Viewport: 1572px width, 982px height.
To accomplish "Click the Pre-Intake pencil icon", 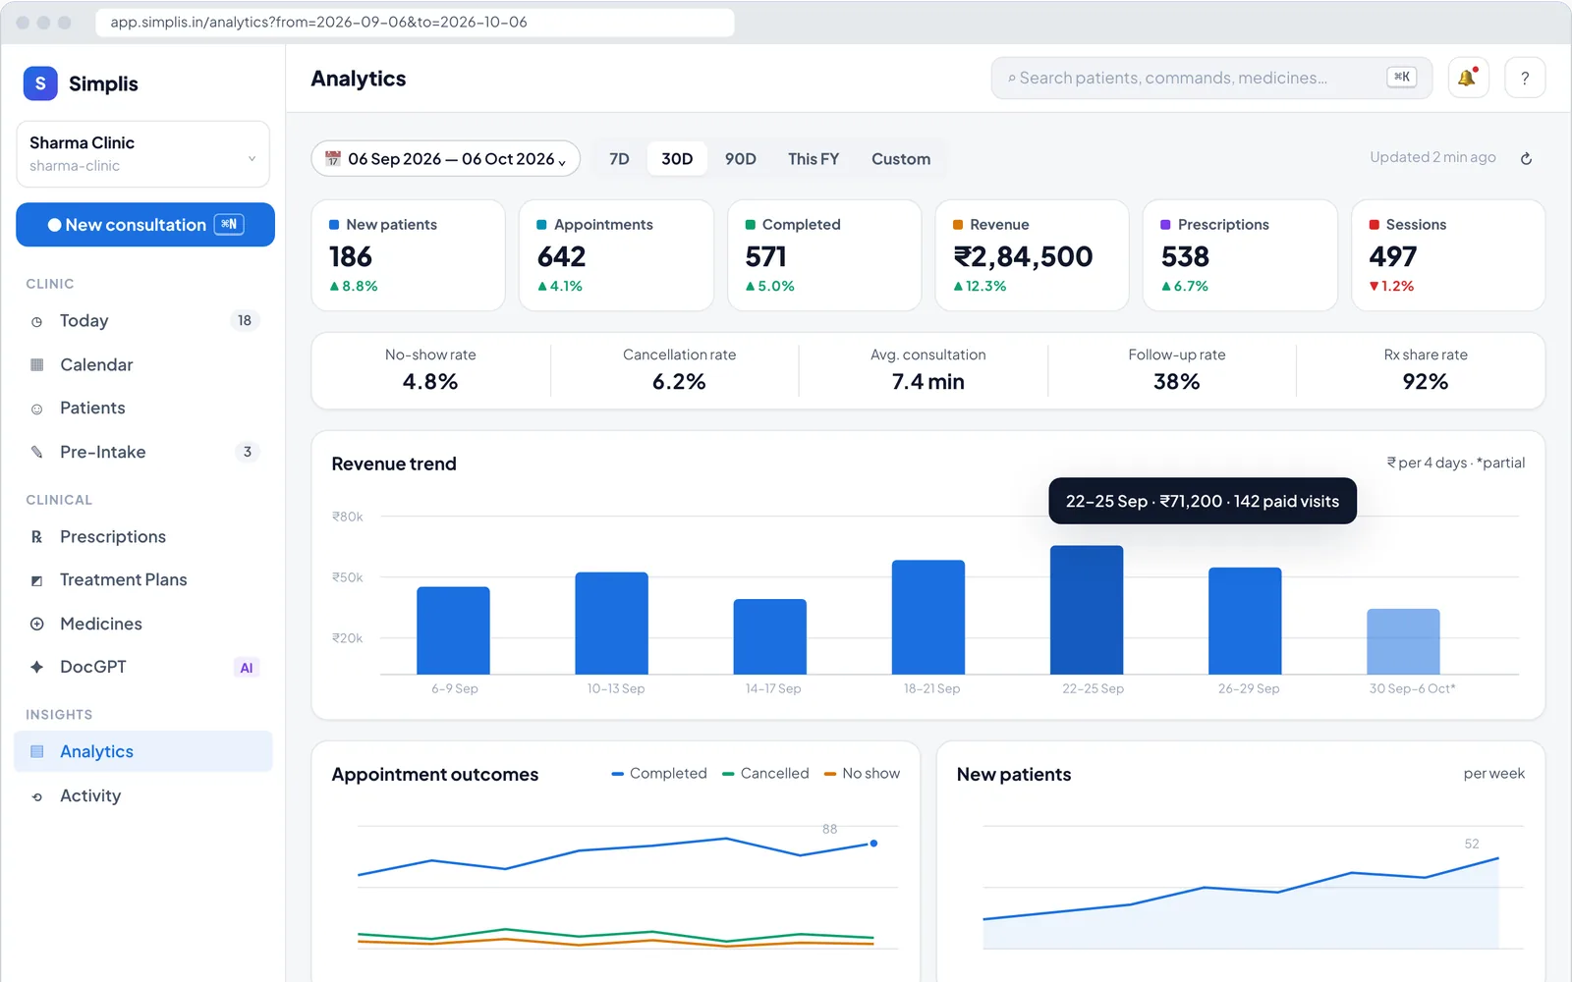I will point(37,452).
